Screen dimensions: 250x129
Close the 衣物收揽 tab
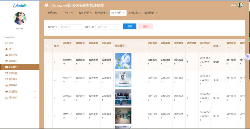pyautogui.click(x=140, y=13)
